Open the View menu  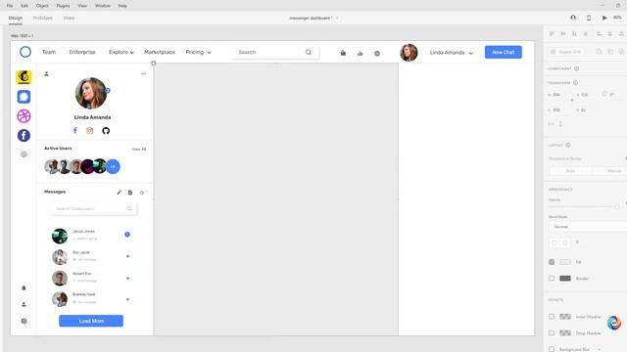coord(82,6)
